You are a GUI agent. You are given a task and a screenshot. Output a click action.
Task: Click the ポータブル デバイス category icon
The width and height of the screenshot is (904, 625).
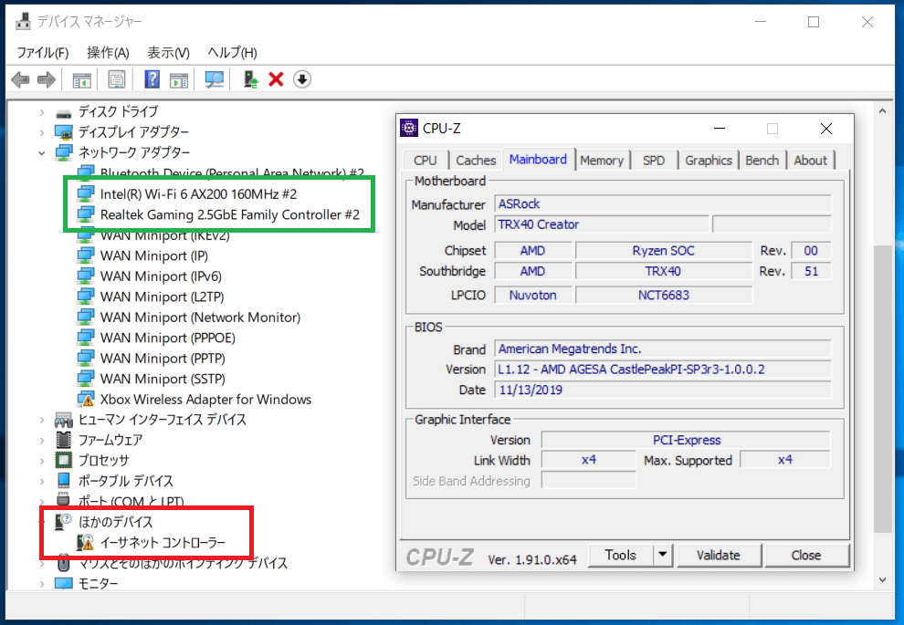click(63, 481)
